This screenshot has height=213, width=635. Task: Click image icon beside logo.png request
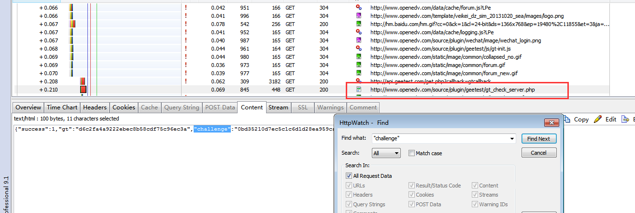[x=358, y=16]
